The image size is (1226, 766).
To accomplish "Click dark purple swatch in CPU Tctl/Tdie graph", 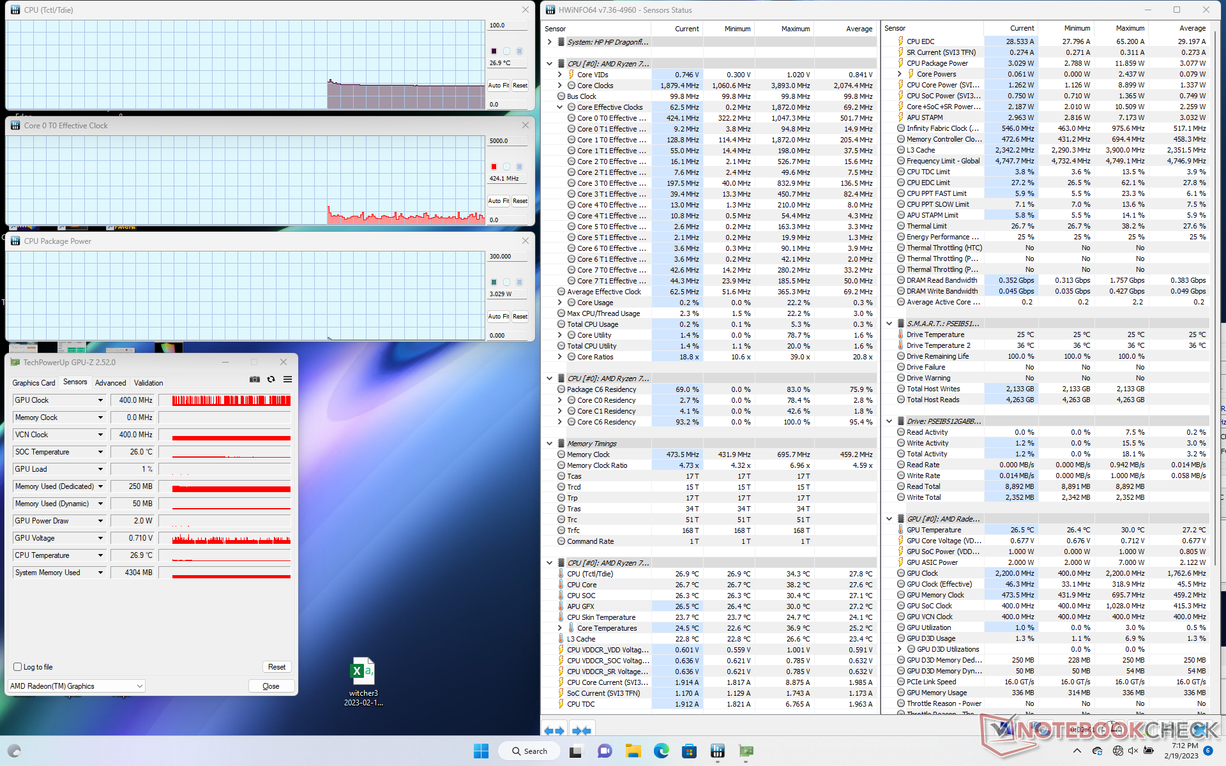I will (494, 51).
